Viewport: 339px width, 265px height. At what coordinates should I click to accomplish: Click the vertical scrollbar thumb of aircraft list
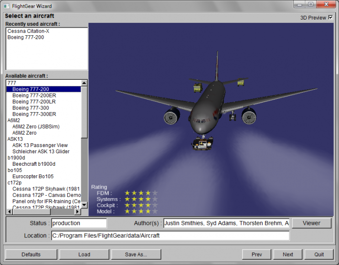85,112
